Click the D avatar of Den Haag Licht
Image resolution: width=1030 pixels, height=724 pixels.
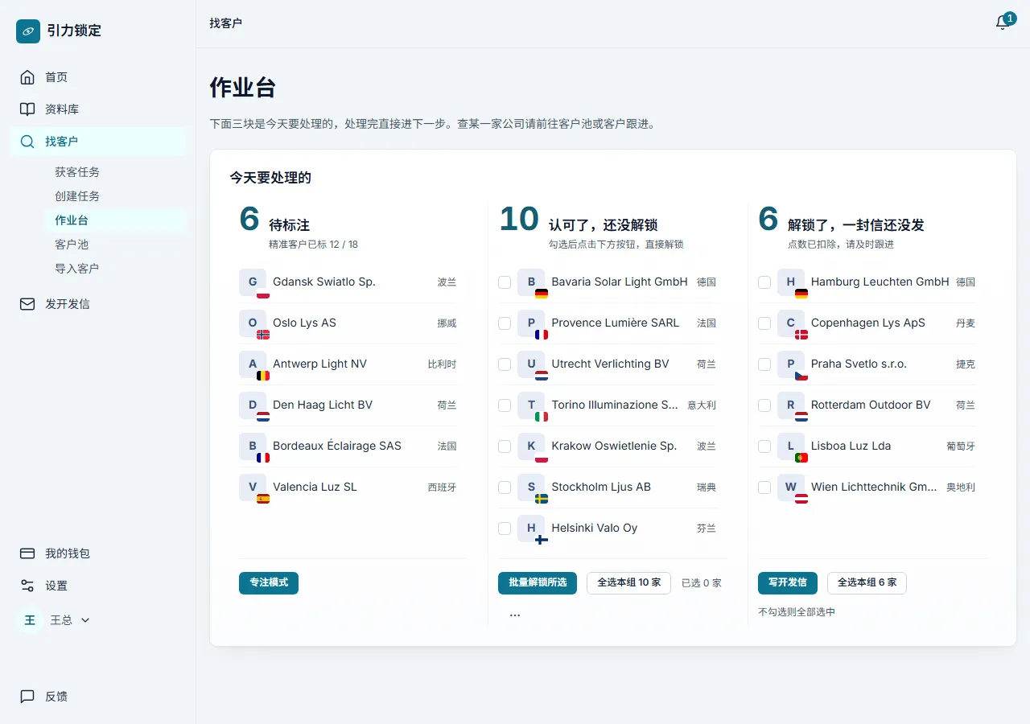click(x=253, y=405)
